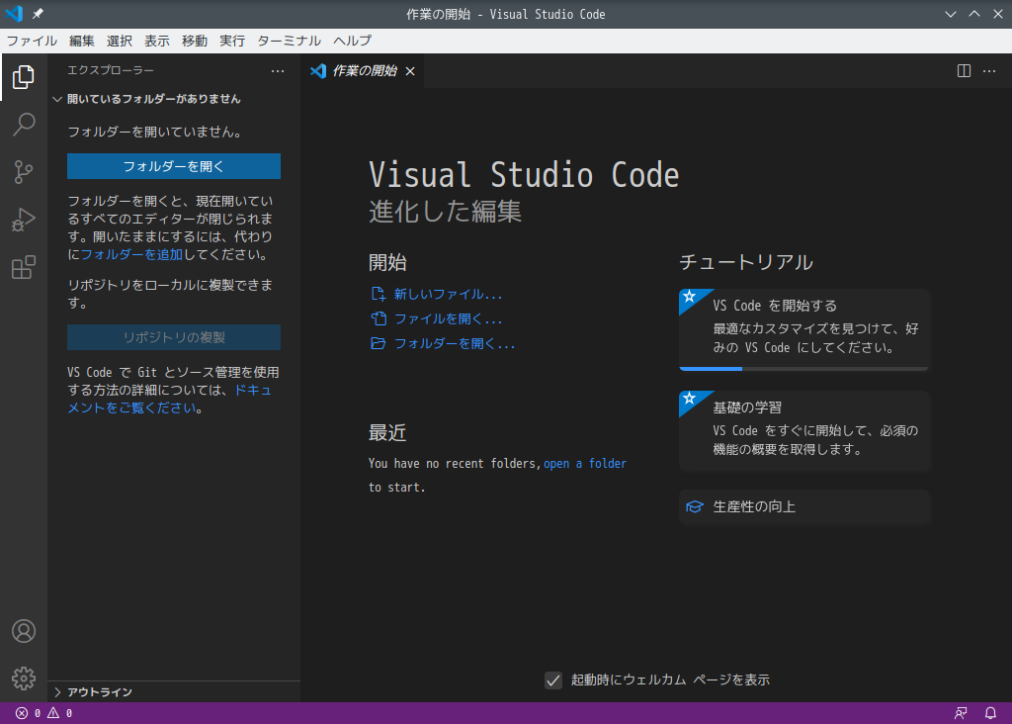Click the open a folder link
Screen dimensions: 1012x724
[585, 464]
